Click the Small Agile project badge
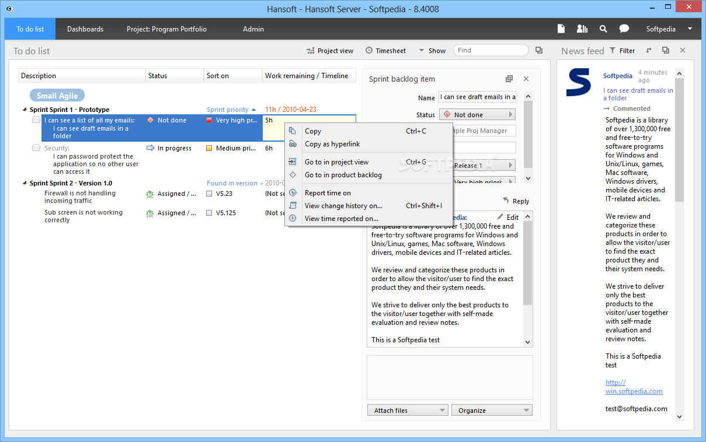Viewport: 706px width, 442px height. (x=58, y=96)
